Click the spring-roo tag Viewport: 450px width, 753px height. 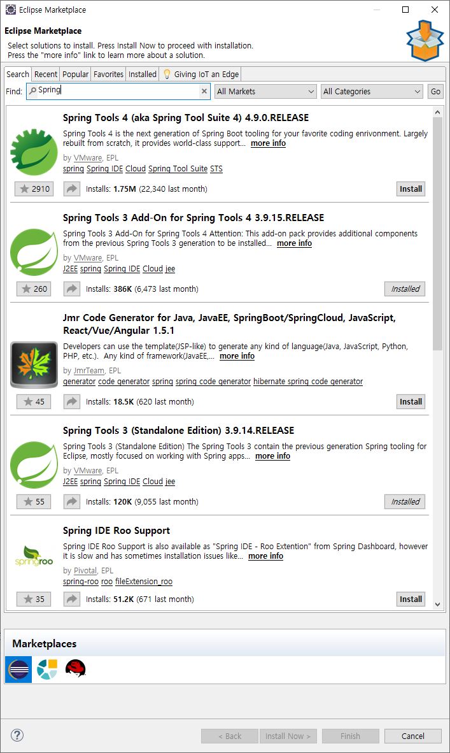(x=81, y=581)
